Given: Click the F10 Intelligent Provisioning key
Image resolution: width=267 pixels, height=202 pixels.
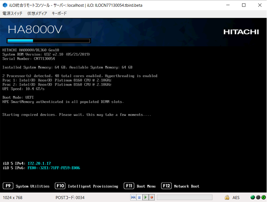Looking at the screenshot, I should pyautogui.click(x=60, y=186).
